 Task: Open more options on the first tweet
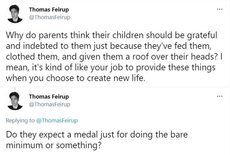click(x=219, y=9)
